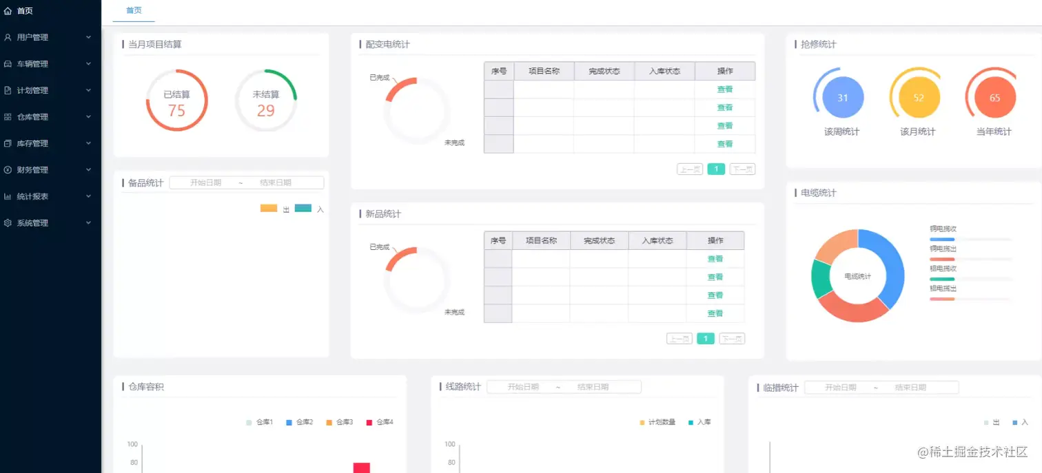The image size is (1042, 473).
Task: Click the 铜电揽出 red progress bar
Action: point(942,260)
